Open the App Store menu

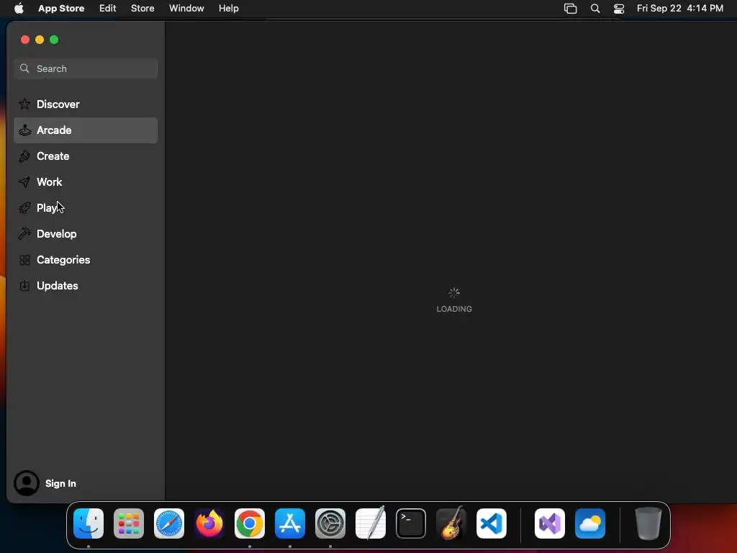pyautogui.click(x=61, y=9)
